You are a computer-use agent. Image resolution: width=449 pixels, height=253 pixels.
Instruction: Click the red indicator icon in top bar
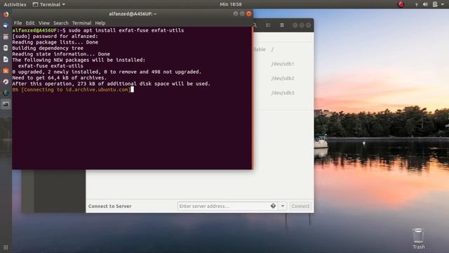pyautogui.click(x=401, y=4)
